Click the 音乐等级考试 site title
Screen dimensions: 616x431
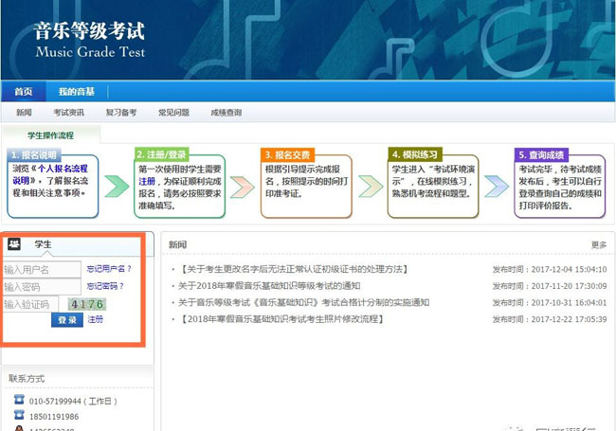[89, 31]
